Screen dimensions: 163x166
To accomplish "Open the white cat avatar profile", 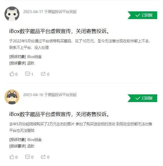I will click(x=12, y=14).
